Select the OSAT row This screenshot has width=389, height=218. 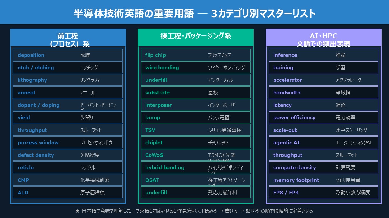[196, 180]
